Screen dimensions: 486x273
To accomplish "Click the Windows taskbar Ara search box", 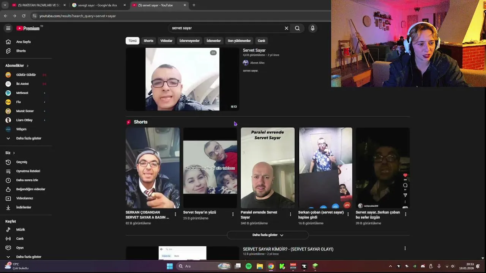I will (x=204, y=266).
